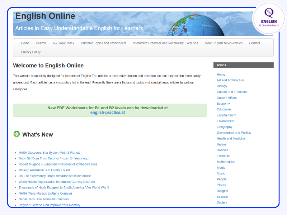Screen dimensions: 287x215
Task: Select the Hobbies topic
Action: coord(222,150)
